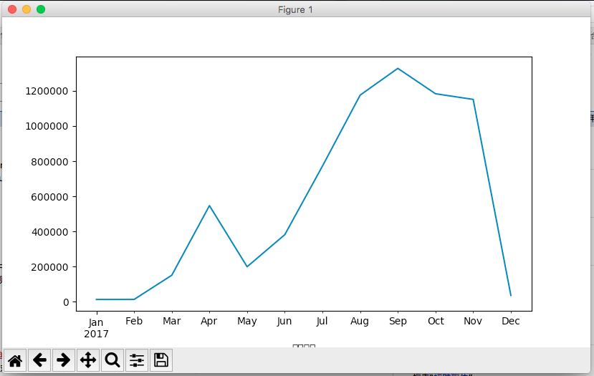Minimize the Figure 1 window

pyautogui.click(x=27, y=9)
